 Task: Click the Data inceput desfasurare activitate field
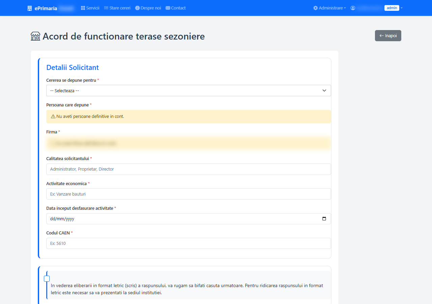[x=189, y=219]
